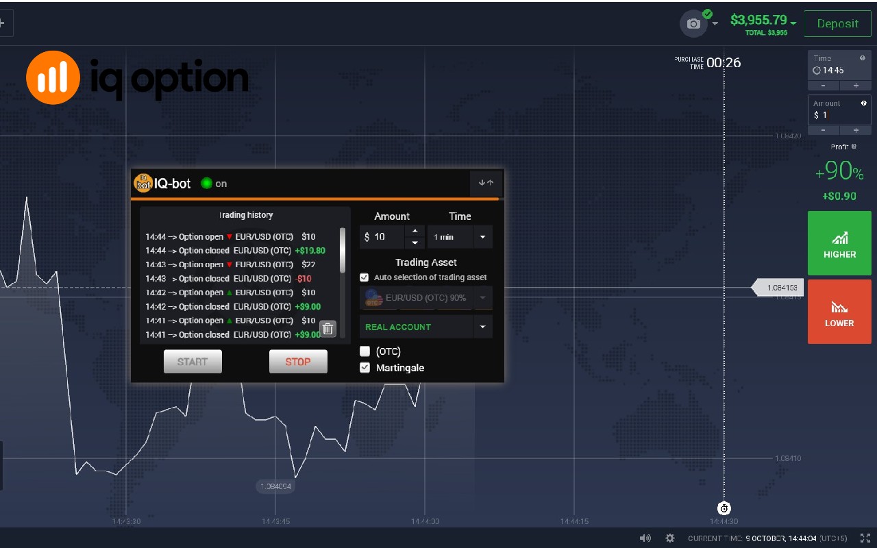Clear trading history with trash icon
The height and width of the screenshot is (548, 877).
coord(328,329)
